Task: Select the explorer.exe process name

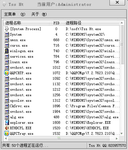Action: (x=22, y=123)
